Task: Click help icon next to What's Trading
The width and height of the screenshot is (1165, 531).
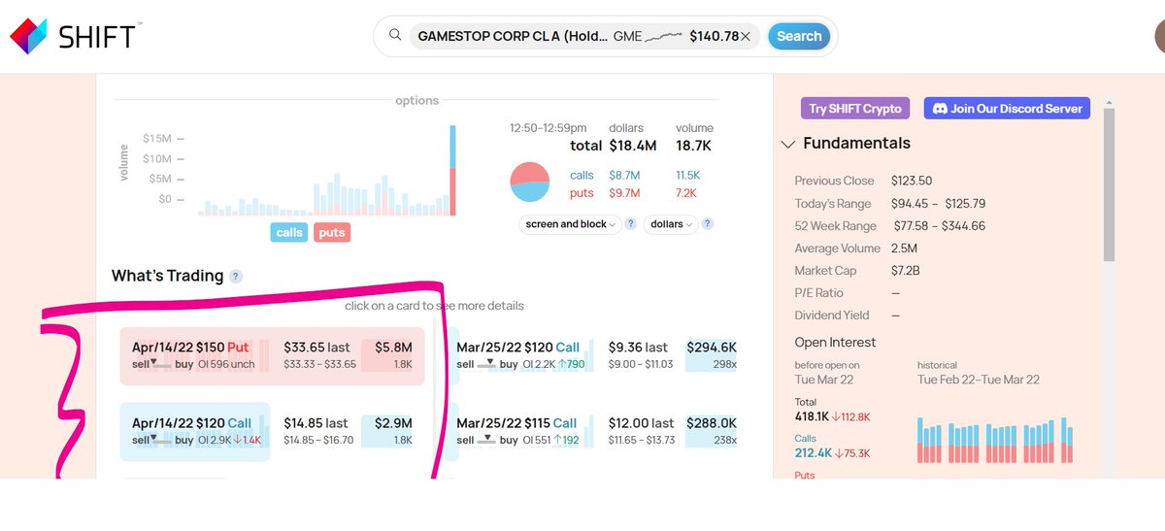Action: coord(236,277)
